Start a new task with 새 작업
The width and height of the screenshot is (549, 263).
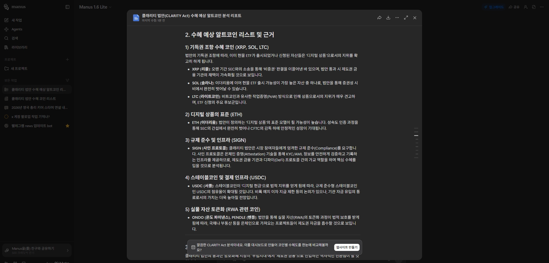point(17,20)
